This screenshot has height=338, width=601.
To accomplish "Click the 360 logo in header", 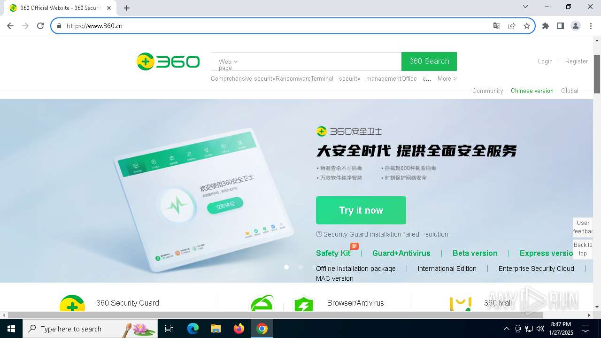I will pyautogui.click(x=168, y=61).
